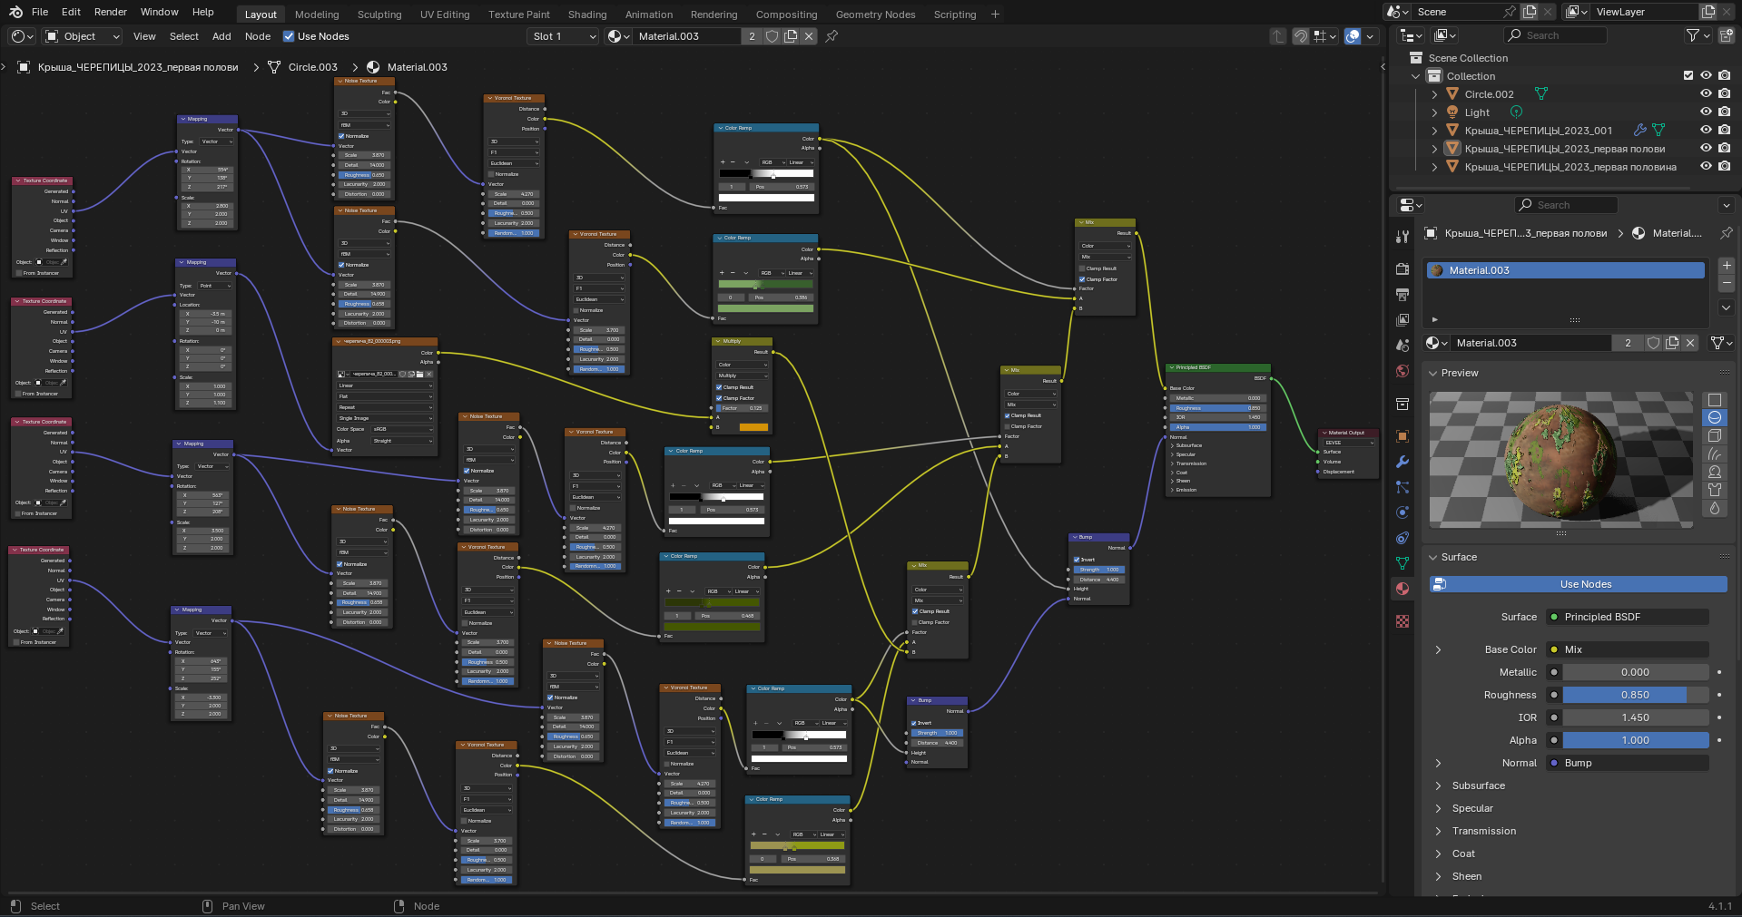Toggle fake user for Material.003 in node header

point(772,36)
